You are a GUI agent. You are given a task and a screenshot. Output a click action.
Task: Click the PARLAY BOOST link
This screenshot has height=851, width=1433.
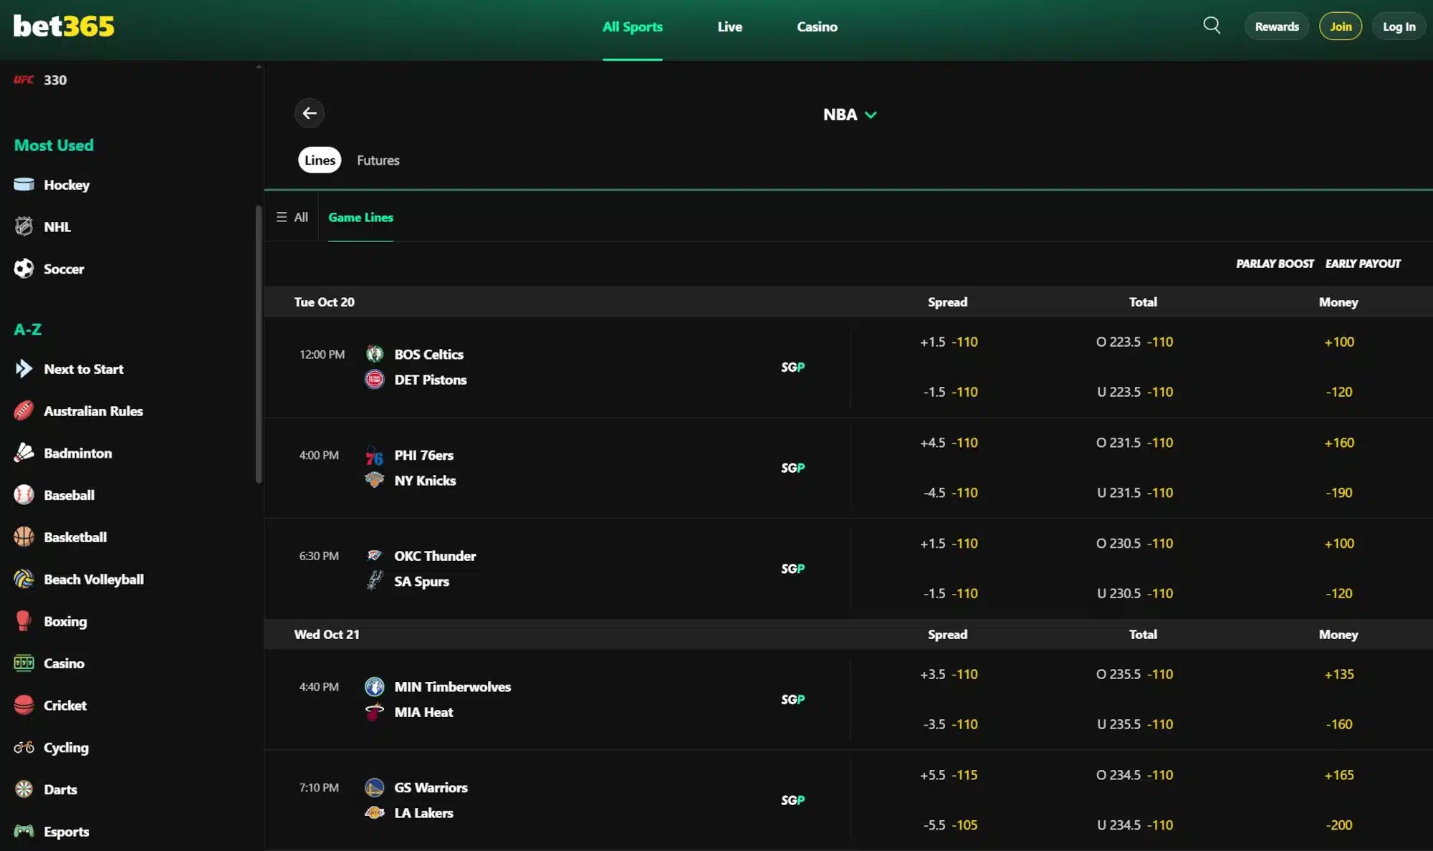(1275, 264)
